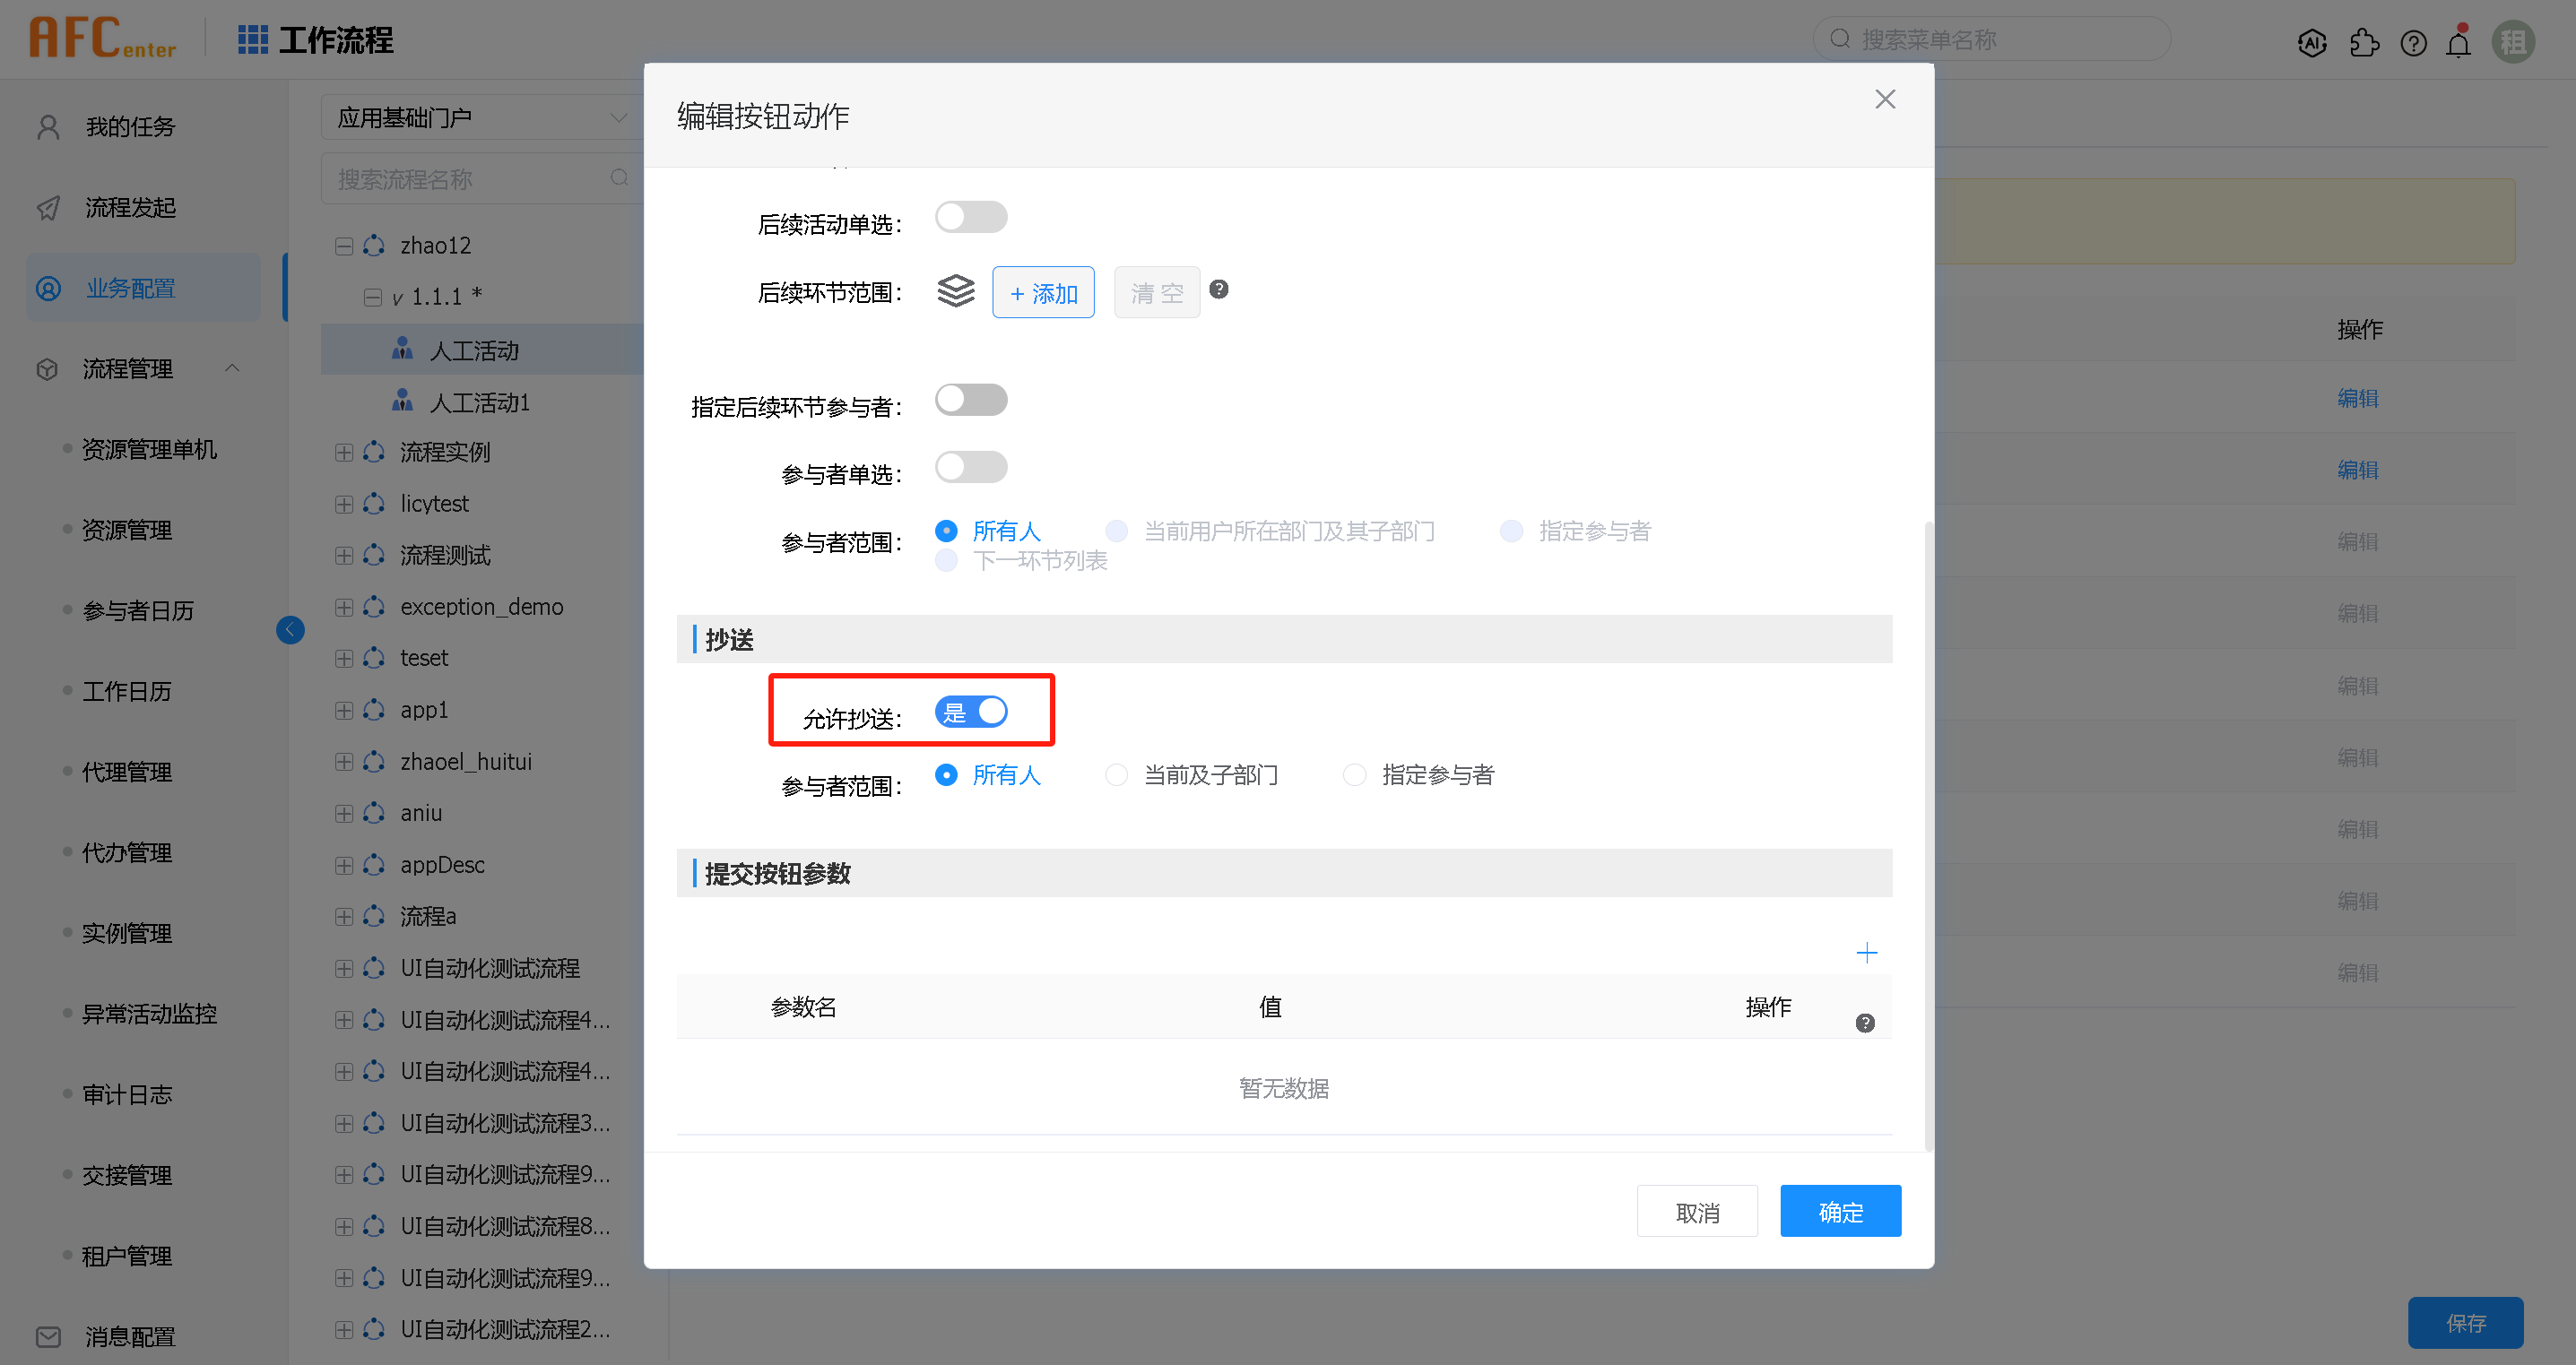
Task: Open the help question mark icon
Action: click(x=2413, y=42)
